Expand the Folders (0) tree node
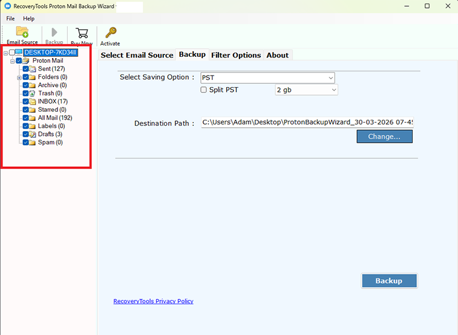The width and height of the screenshot is (458, 335). [19, 78]
